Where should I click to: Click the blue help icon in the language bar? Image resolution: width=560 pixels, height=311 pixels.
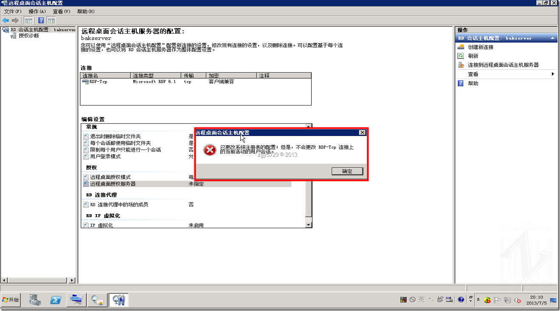coord(461,300)
